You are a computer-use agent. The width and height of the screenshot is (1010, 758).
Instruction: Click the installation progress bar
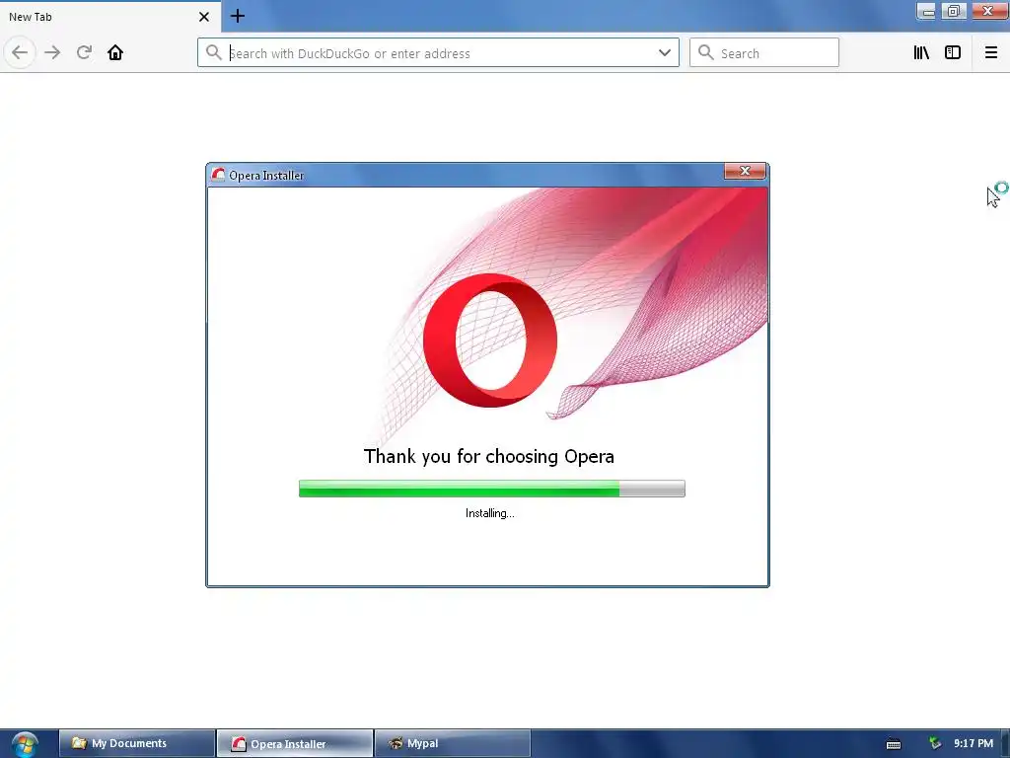pos(491,489)
